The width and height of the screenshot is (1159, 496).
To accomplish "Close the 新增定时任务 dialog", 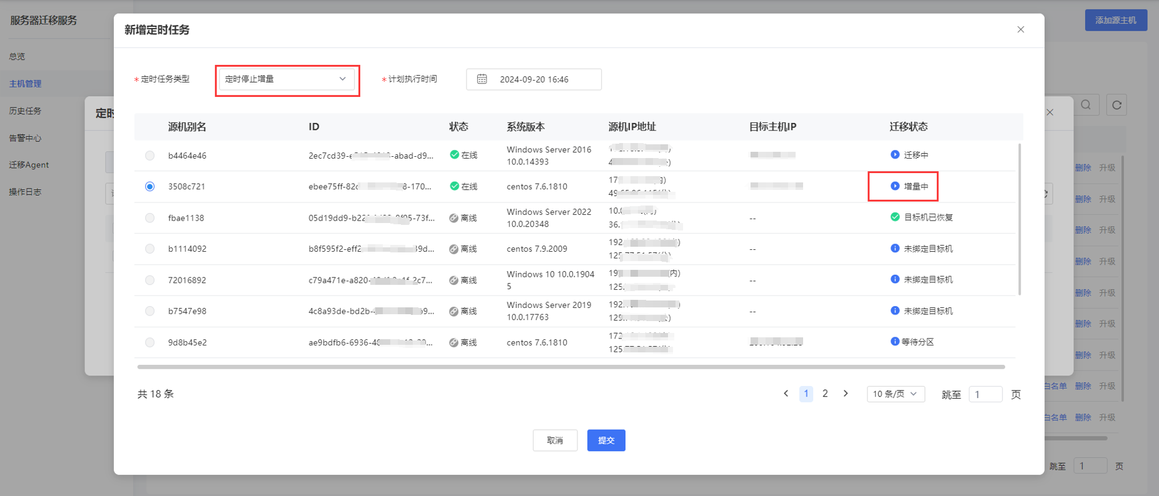I will click(x=1021, y=29).
